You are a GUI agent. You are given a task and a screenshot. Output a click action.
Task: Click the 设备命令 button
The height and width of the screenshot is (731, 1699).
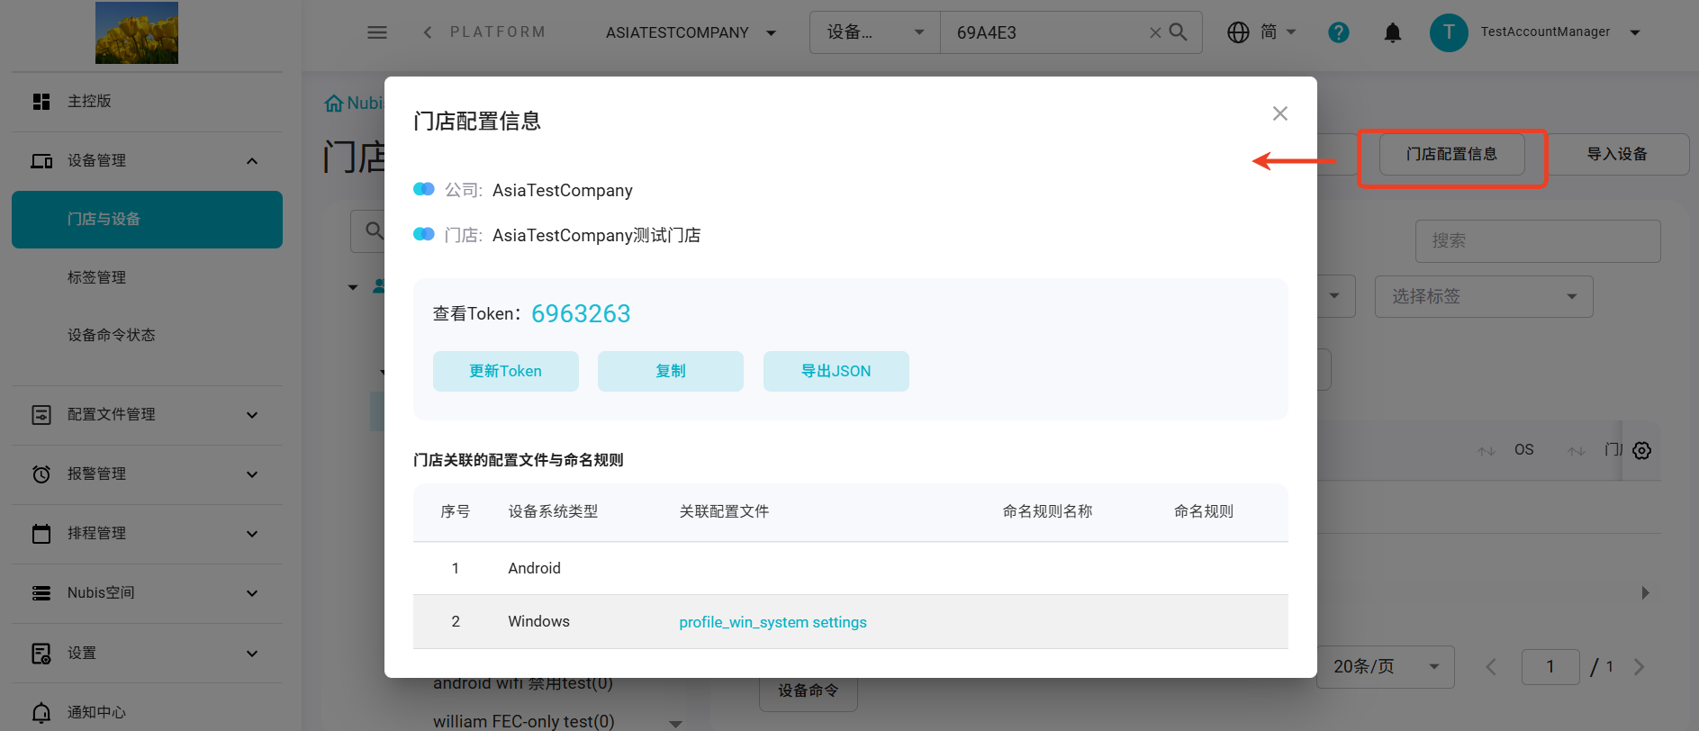point(809,691)
